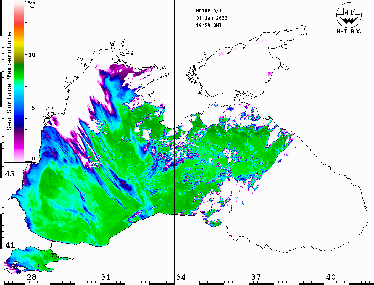
Task: Click the longitude 31 label
Action: tap(106, 277)
